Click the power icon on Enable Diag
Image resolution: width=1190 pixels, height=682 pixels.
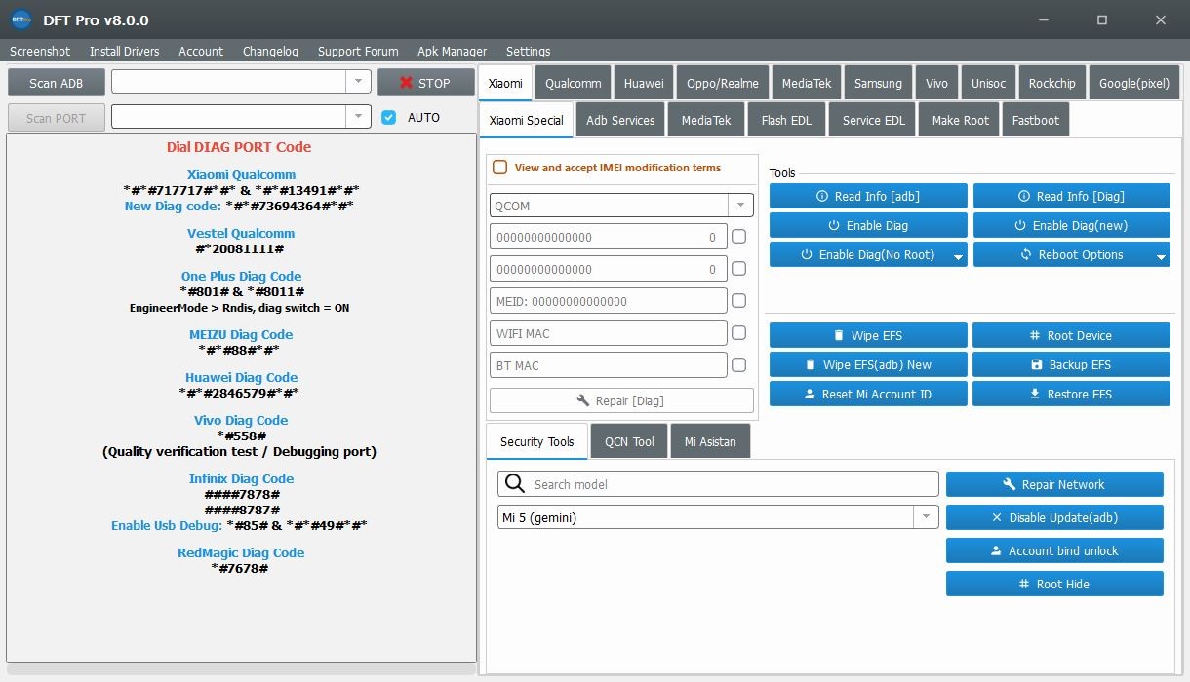click(x=834, y=225)
